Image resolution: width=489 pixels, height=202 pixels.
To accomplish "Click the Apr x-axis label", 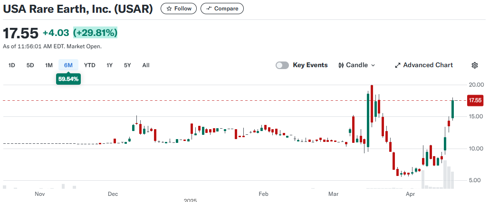I will tap(411, 194).
